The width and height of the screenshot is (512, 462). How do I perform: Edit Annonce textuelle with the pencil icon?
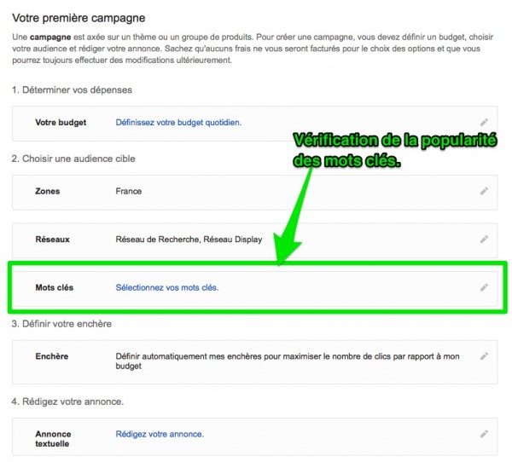tap(484, 434)
